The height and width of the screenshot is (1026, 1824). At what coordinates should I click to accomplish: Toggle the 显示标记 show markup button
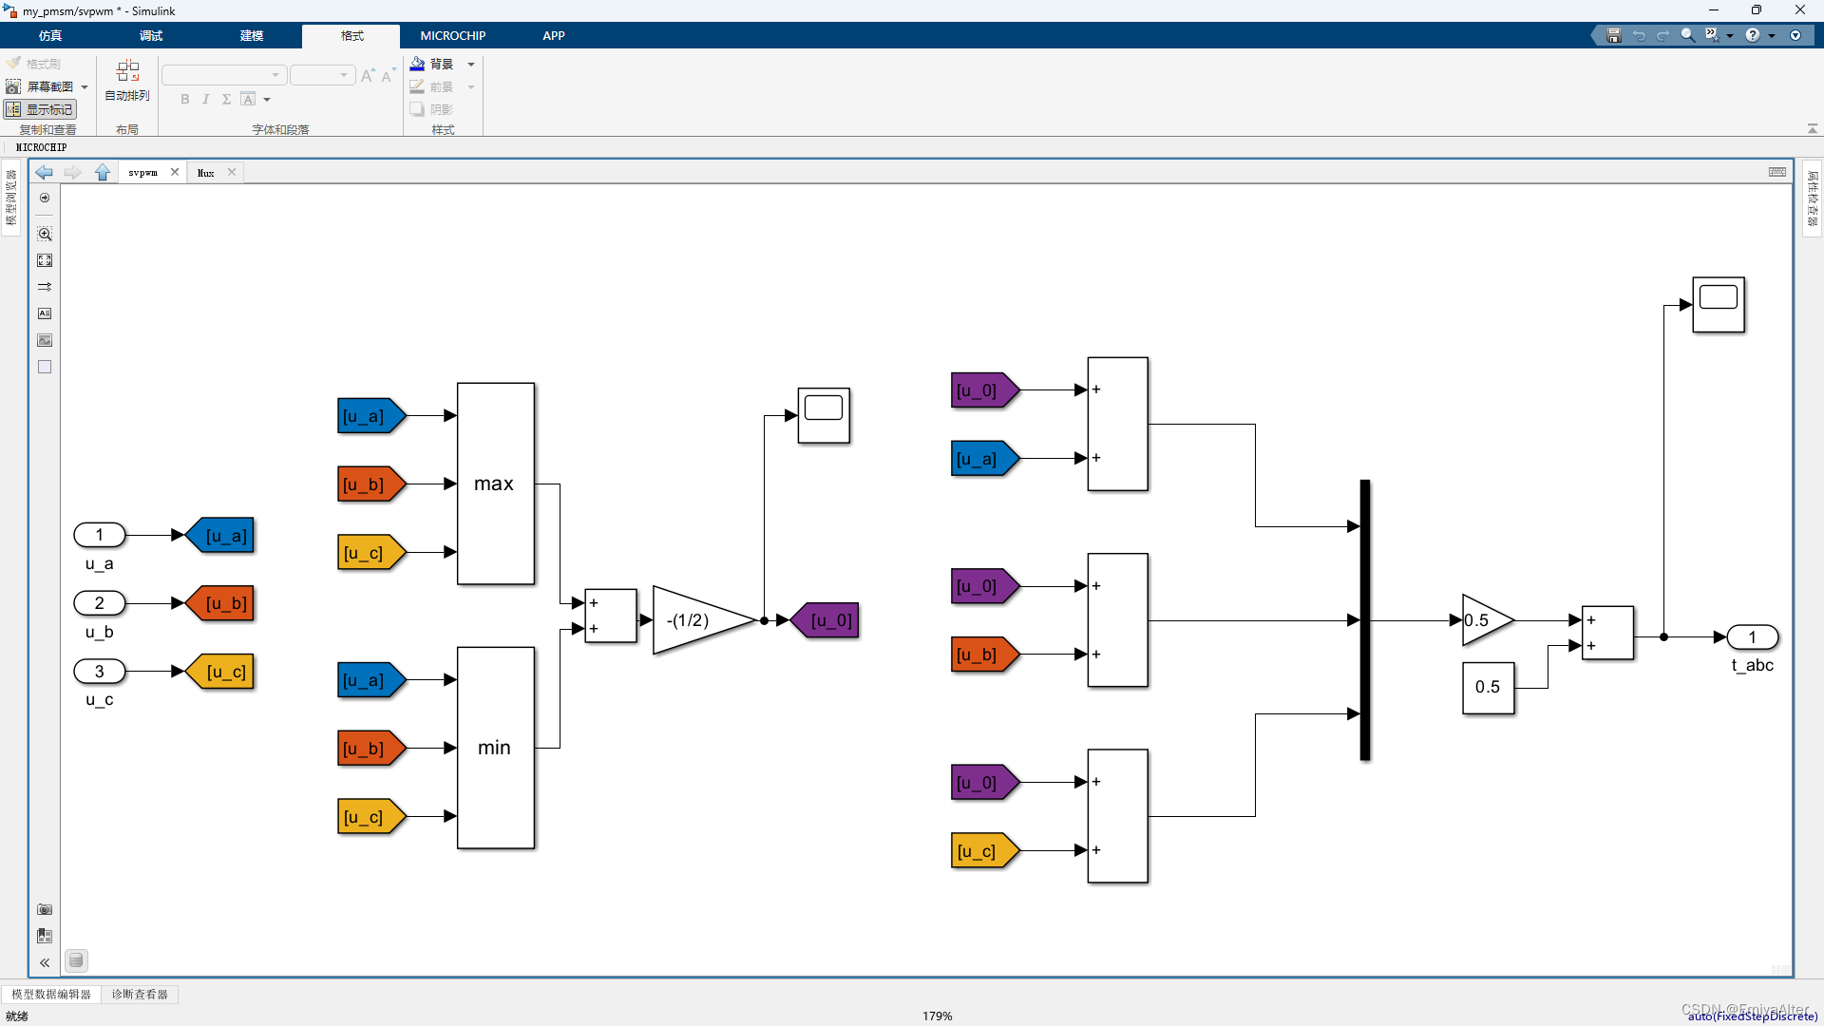pyautogui.click(x=40, y=109)
